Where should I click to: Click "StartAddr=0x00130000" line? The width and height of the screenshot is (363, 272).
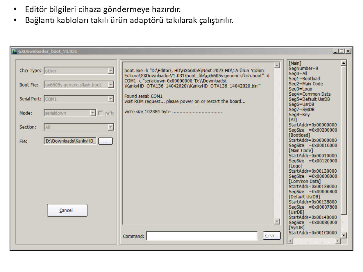[x=313, y=171]
